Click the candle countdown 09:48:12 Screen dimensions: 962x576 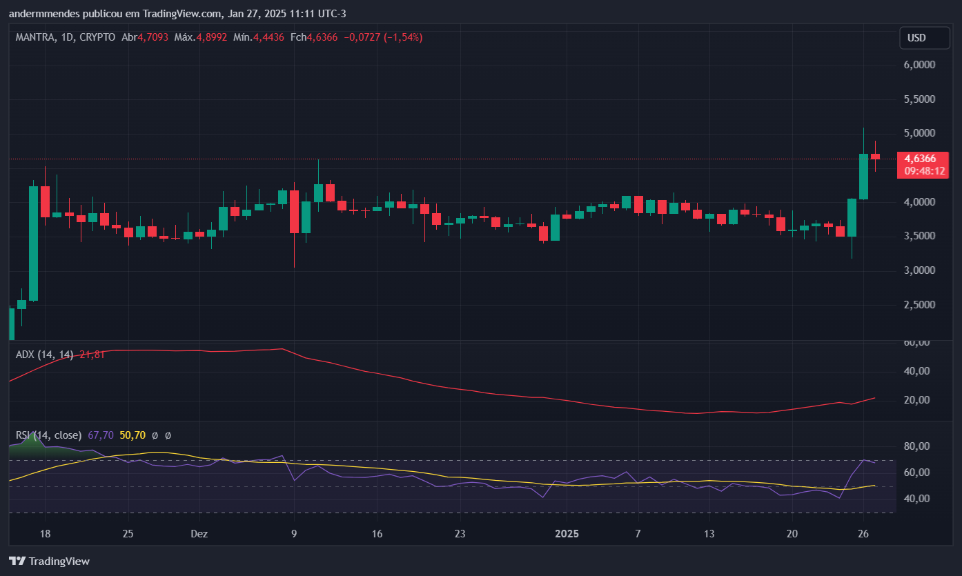click(x=925, y=171)
